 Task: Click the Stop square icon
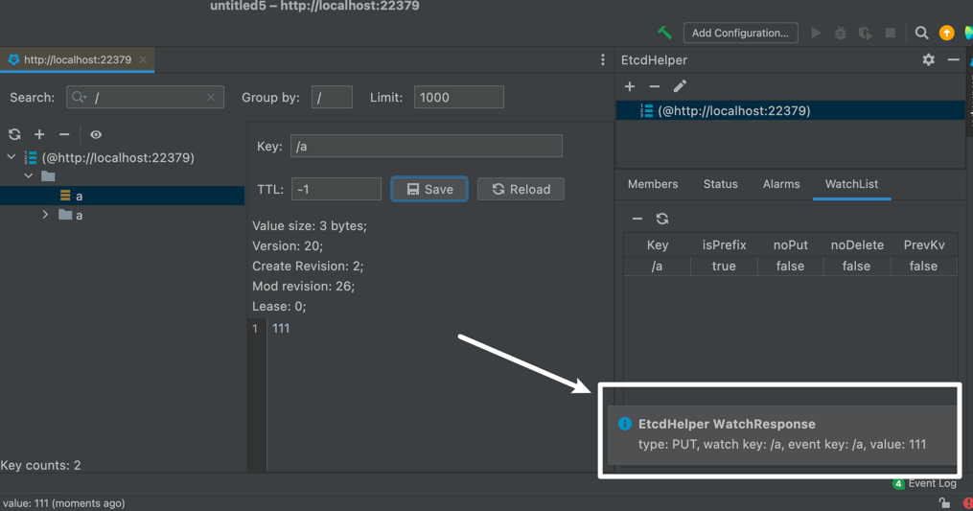[891, 33]
